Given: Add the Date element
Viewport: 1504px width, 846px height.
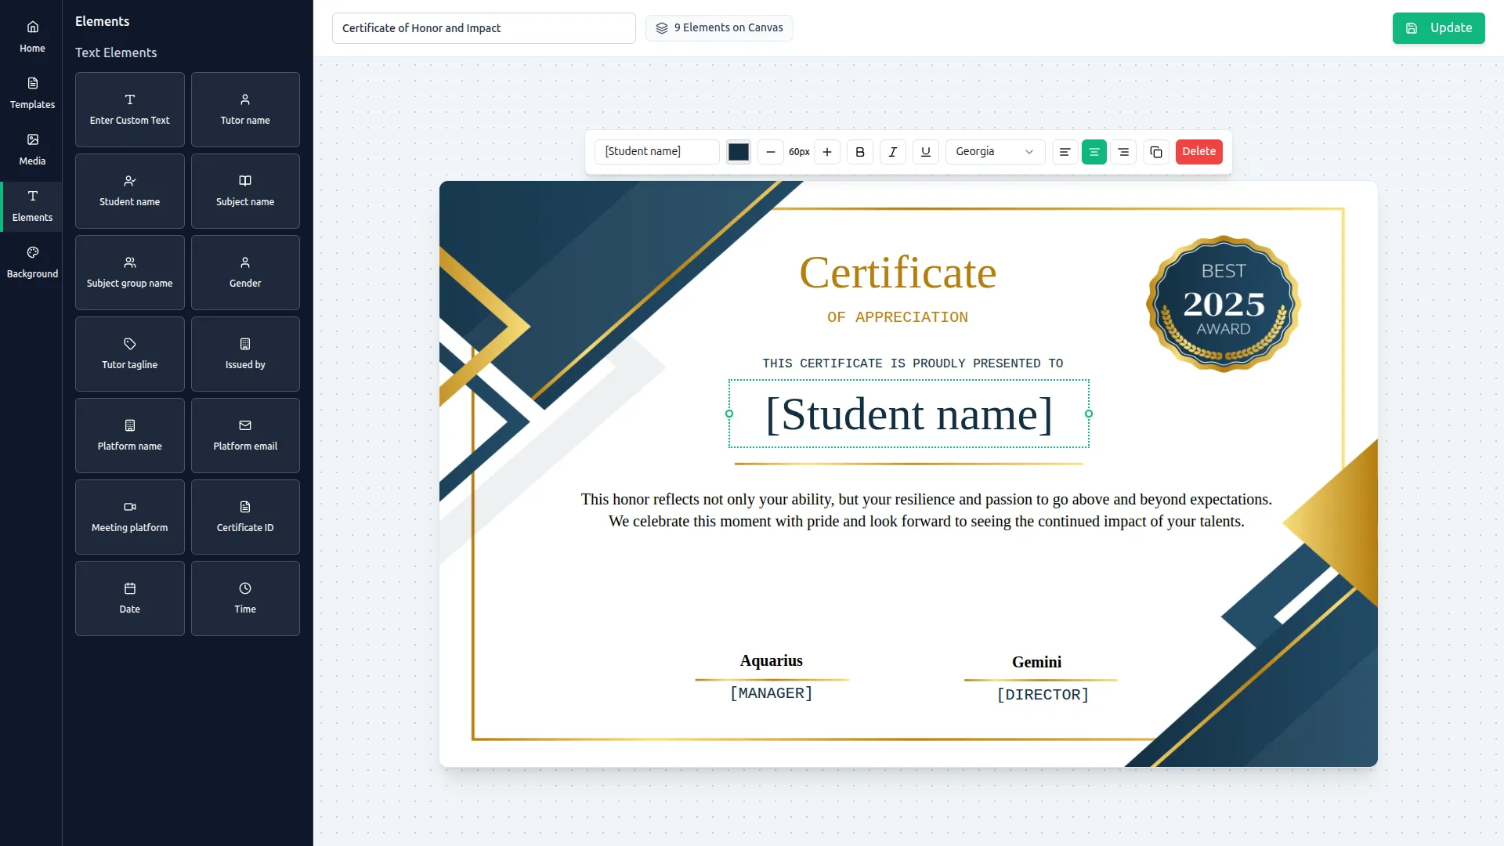Looking at the screenshot, I should [x=130, y=598].
